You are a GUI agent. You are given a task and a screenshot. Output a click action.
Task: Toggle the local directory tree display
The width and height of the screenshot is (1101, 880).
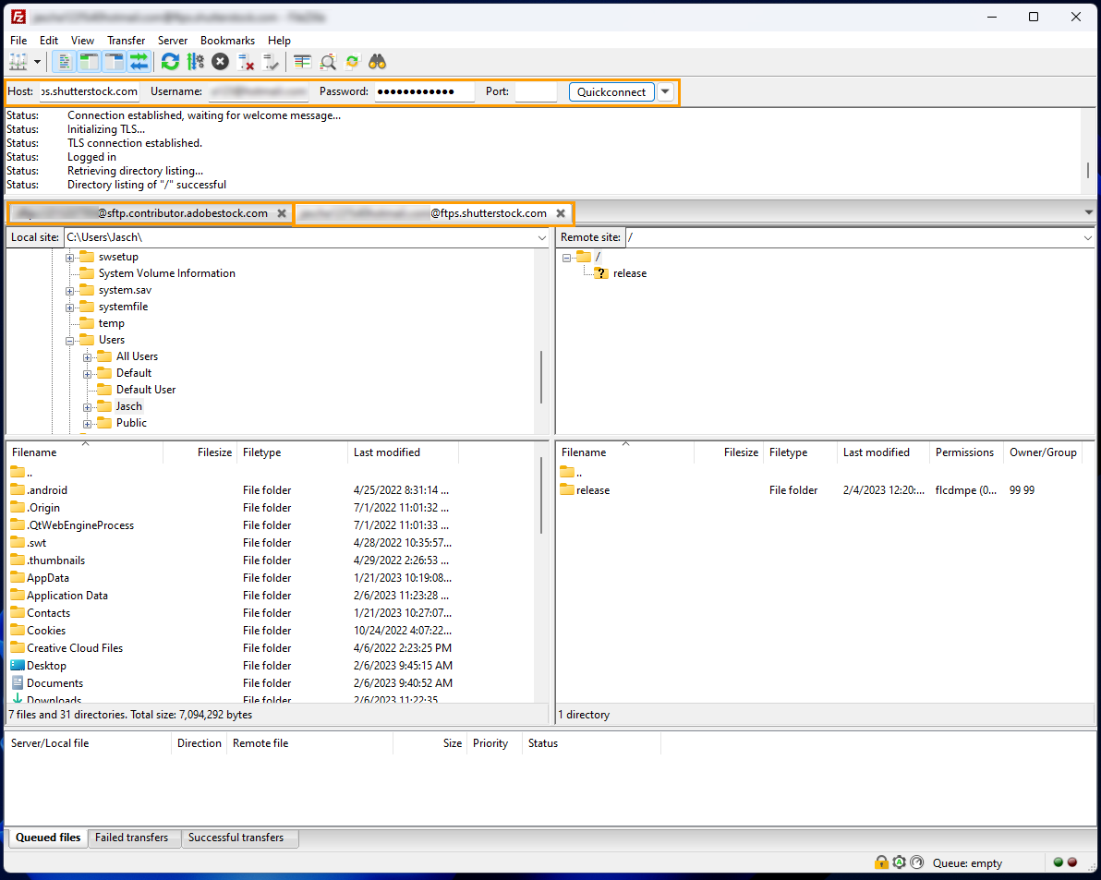coord(89,62)
